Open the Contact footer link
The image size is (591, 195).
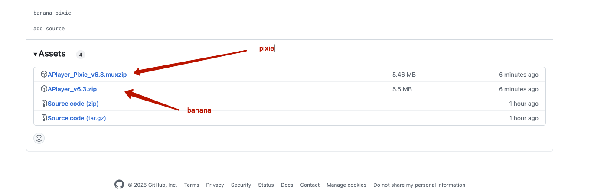310,185
